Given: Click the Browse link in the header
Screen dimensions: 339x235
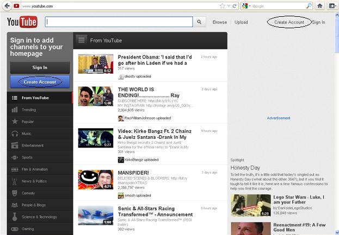Looking at the screenshot, I should coord(220,22).
